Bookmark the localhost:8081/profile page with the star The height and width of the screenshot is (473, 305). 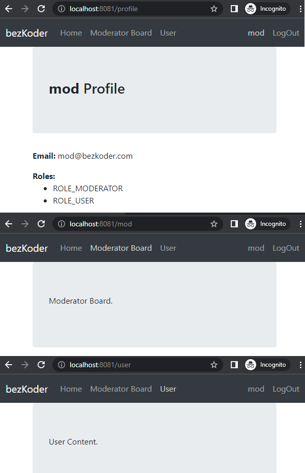[x=214, y=9]
